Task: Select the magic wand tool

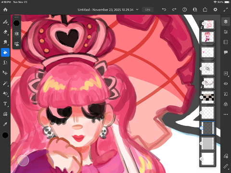Action: tap(5, 83)
